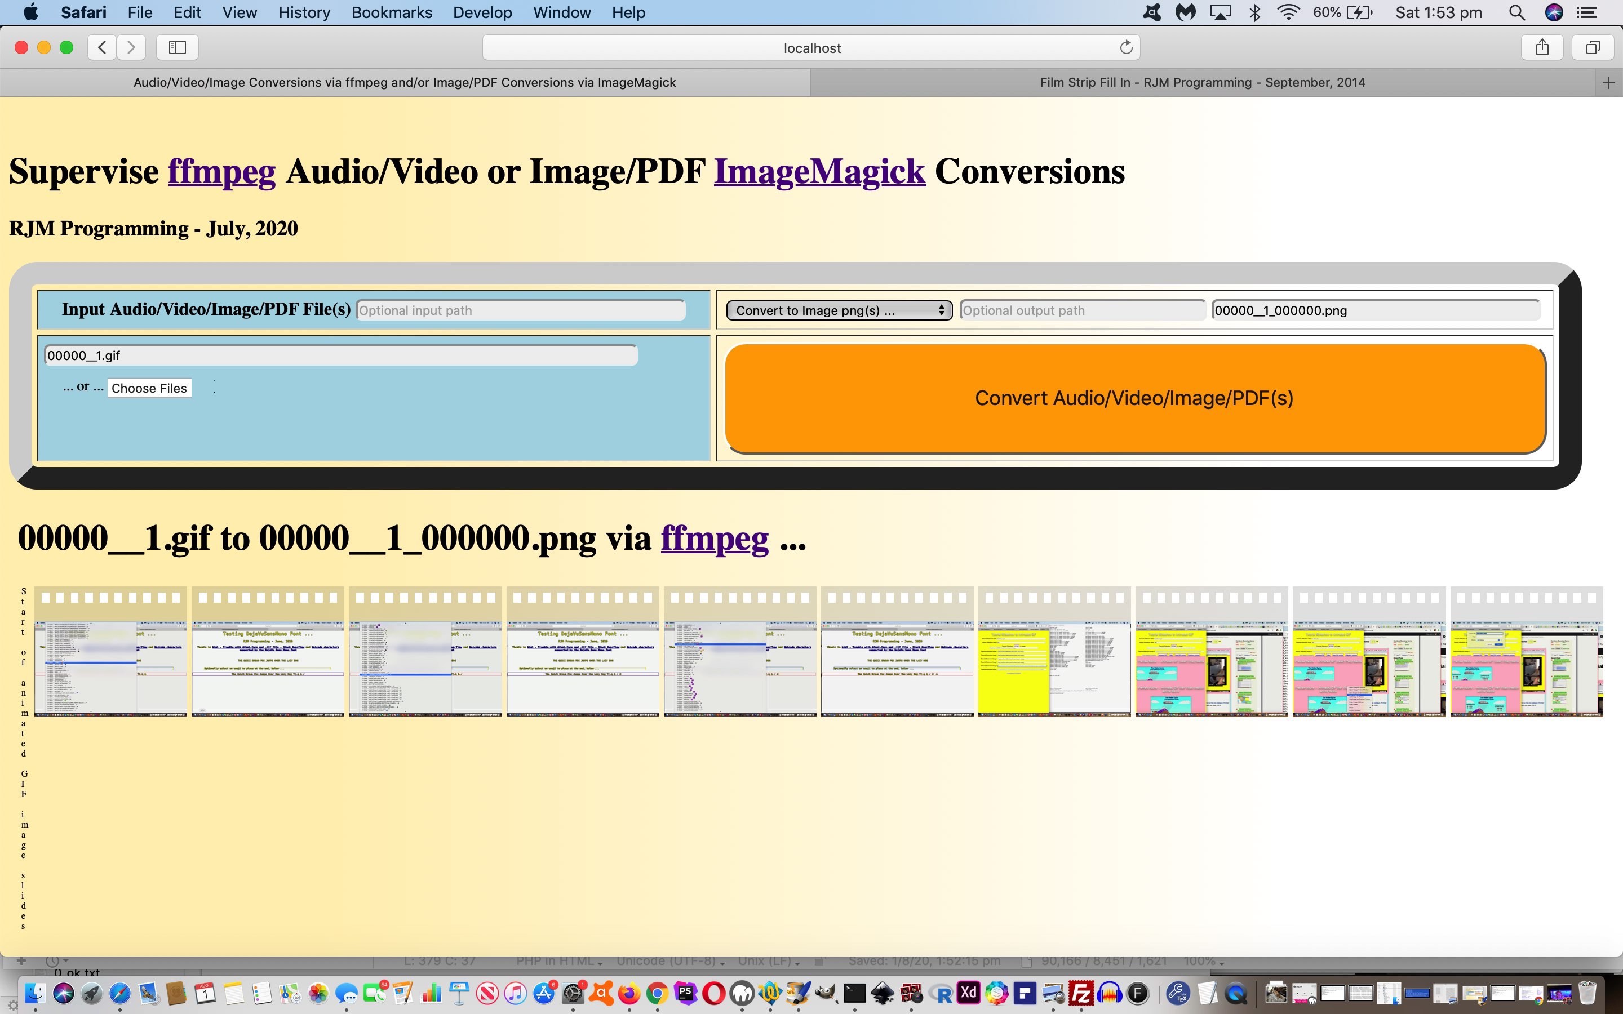Open the Develop menu
Viewport: 1623px width, 1014px height.
tap(482, 13)
